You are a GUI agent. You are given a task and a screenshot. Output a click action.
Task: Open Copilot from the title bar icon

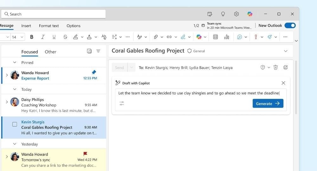[x=250, y=14]
